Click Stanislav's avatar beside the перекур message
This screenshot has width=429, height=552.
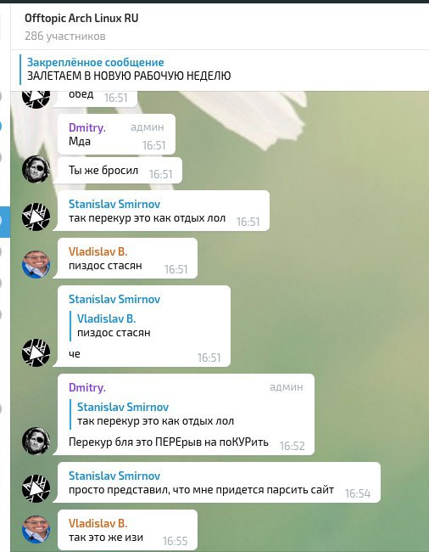point(36,217)
